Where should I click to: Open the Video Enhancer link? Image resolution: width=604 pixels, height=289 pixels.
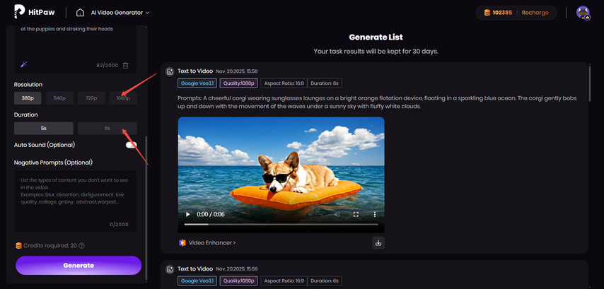pos(212,243)
